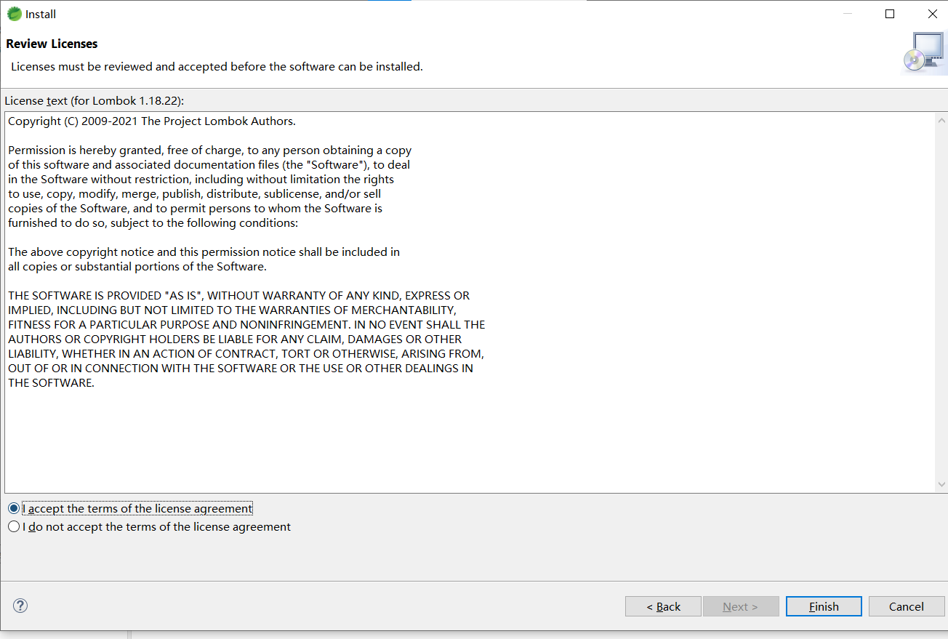
Task: Click the "Review Licenses" heading
Action: [x=52, y=44]
